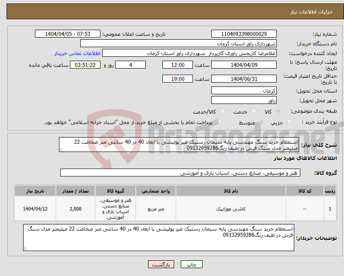
Task: Click the بازگشت (back) button
Action: (161, 264)
